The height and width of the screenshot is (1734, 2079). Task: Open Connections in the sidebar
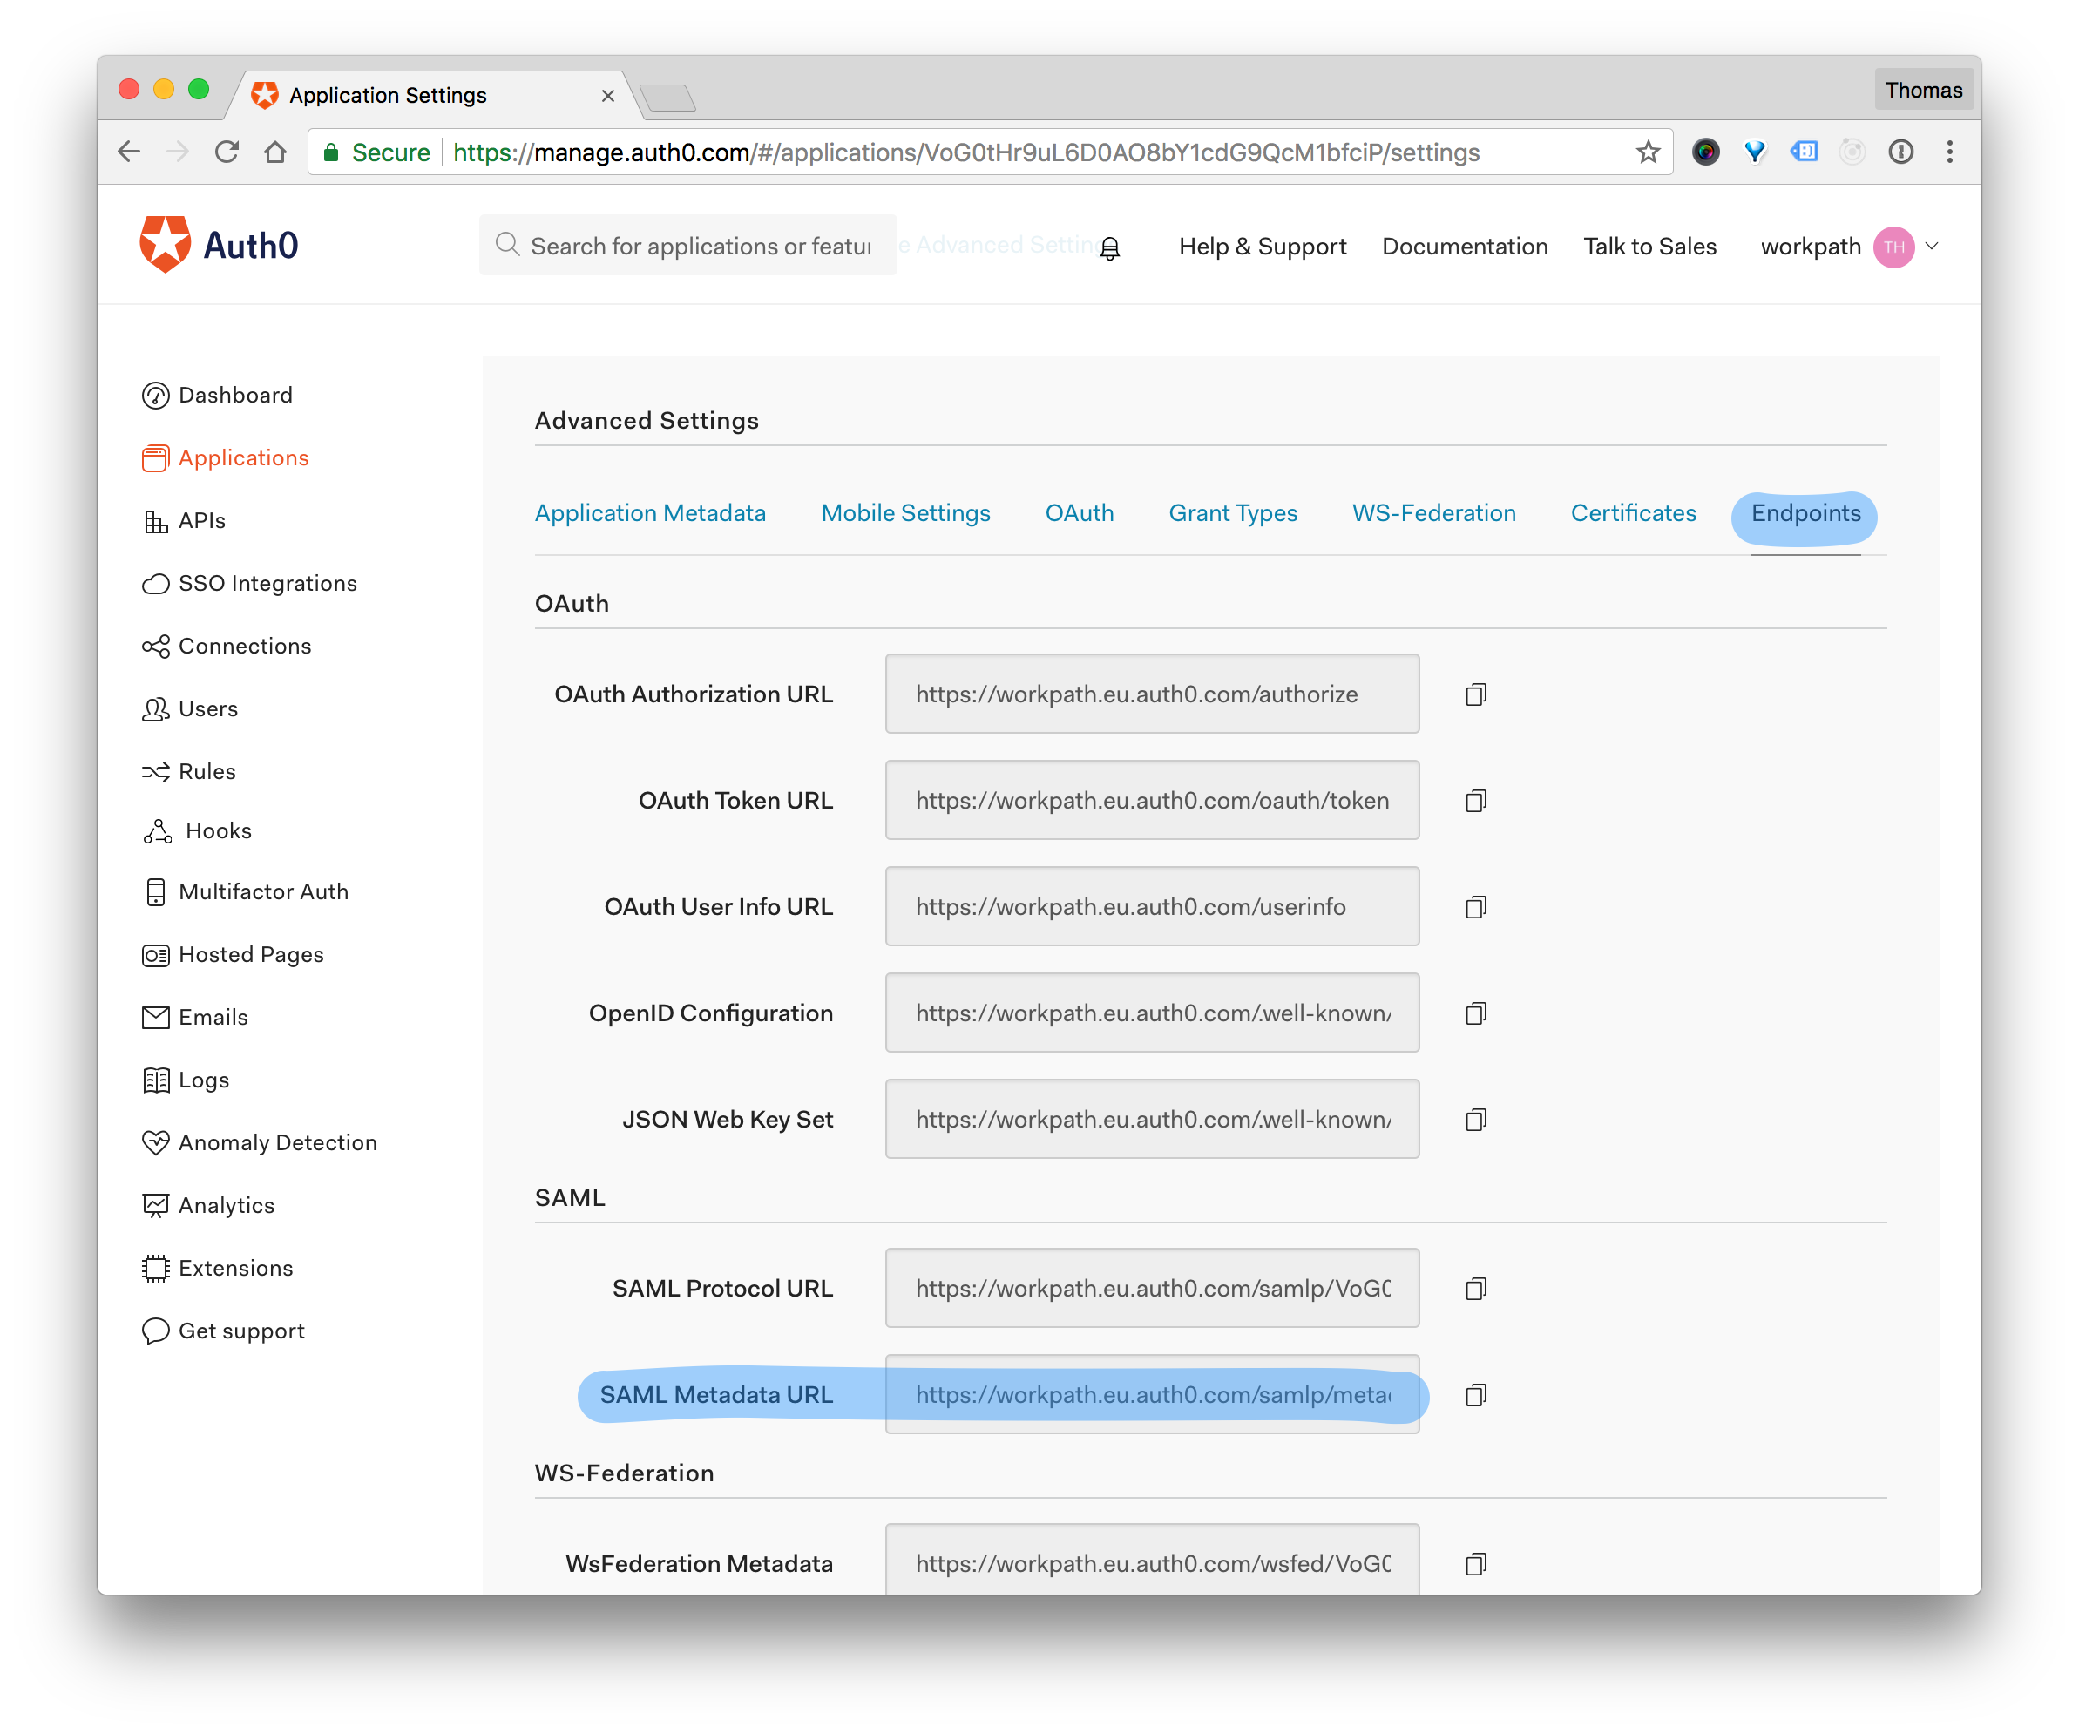point(227,646)
